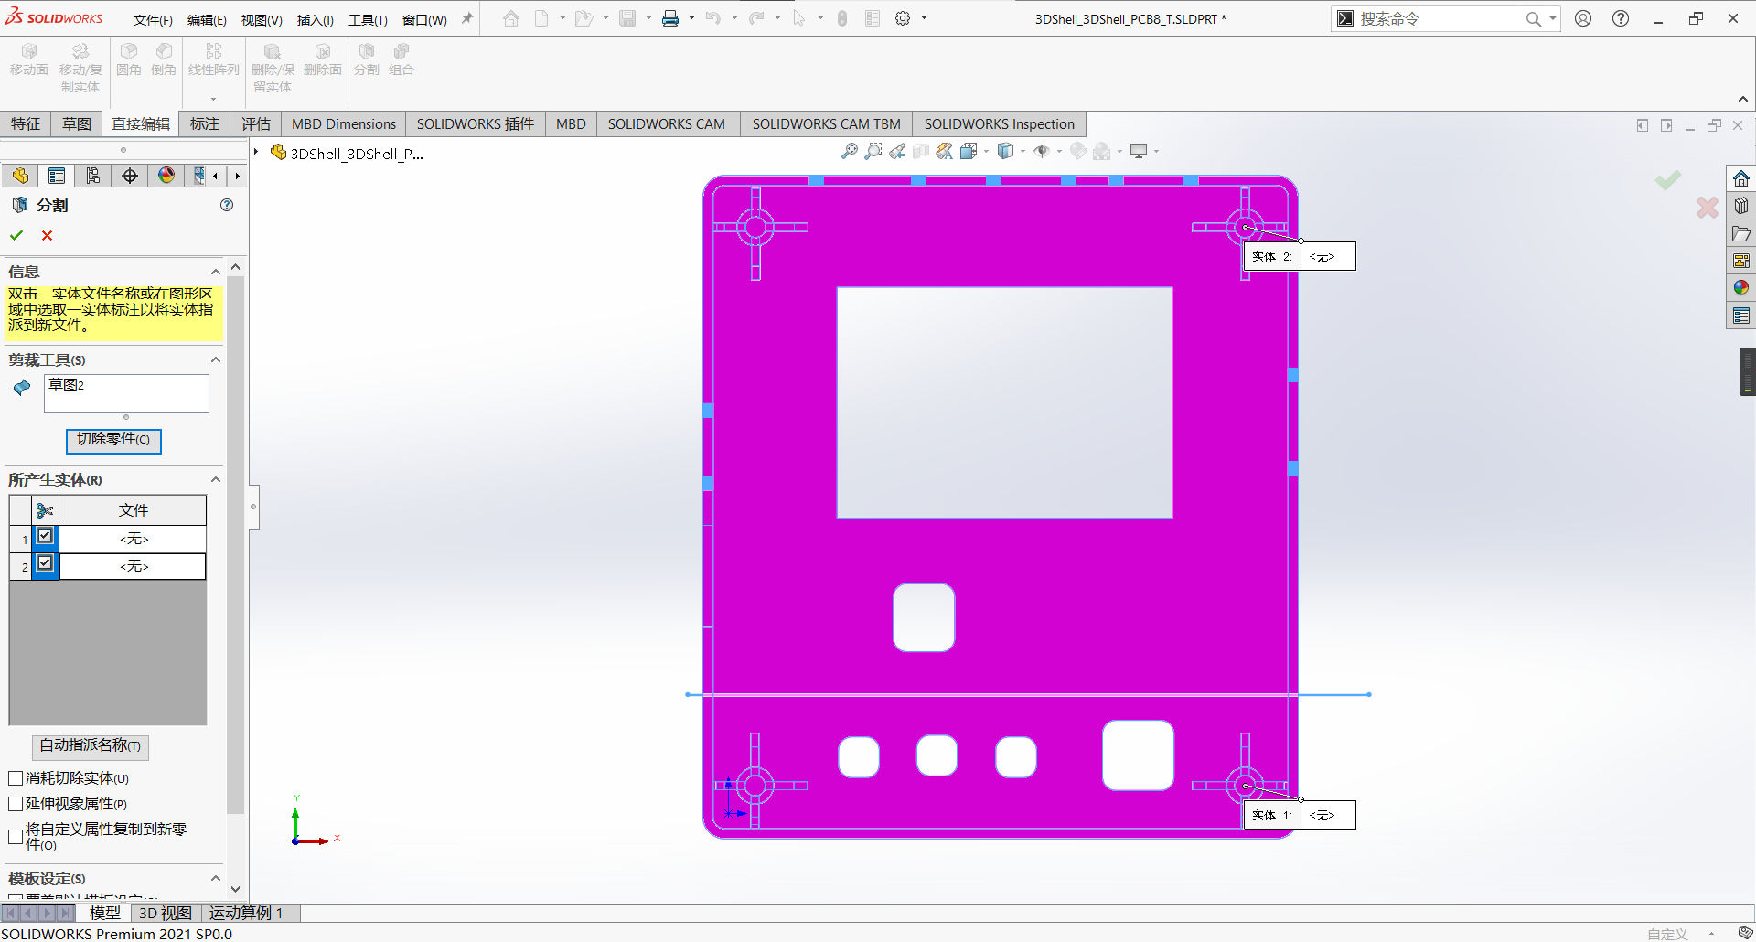
Task: Click the 草图2 trim tool selection box
Action: [126, 393]
